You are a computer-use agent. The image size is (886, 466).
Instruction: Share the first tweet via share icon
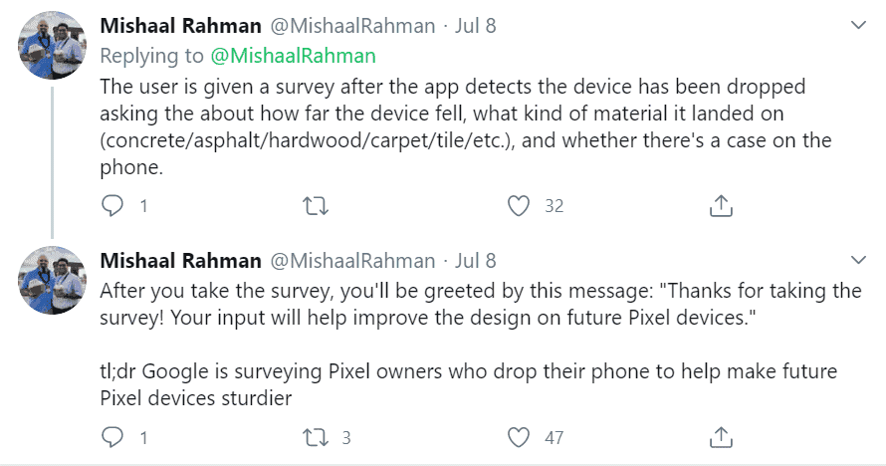coord(721,205)
